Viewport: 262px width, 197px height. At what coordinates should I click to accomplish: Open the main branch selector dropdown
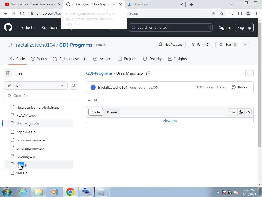coord(36,85)
